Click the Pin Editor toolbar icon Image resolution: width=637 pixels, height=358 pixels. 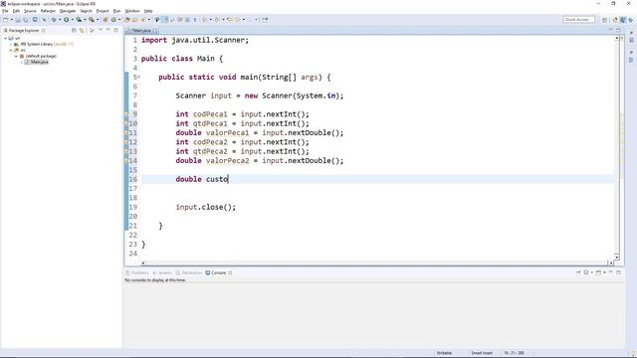coord(265,20)
